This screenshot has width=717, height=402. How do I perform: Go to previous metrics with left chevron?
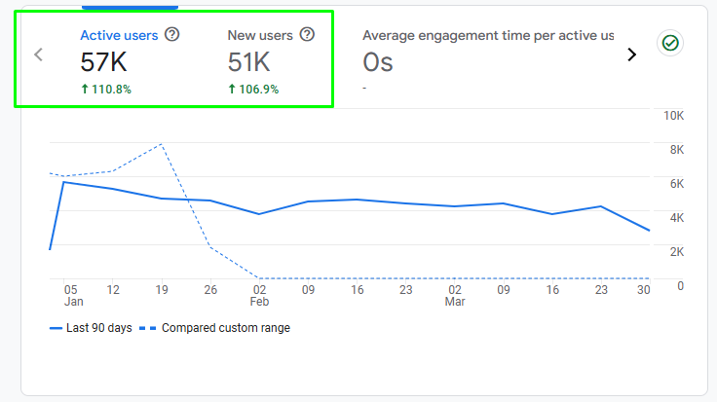tap(39, 55)
